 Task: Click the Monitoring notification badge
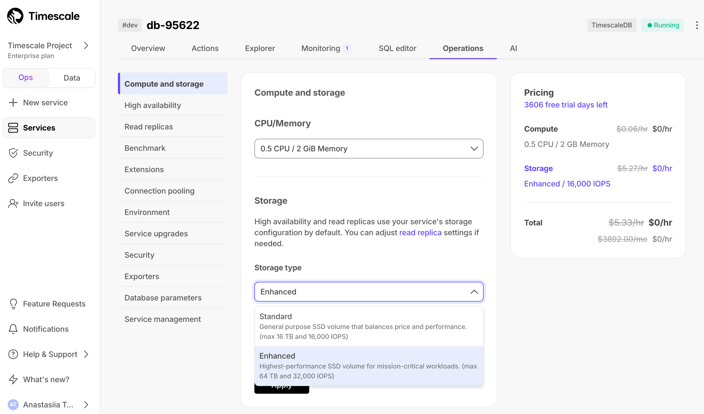347,48
